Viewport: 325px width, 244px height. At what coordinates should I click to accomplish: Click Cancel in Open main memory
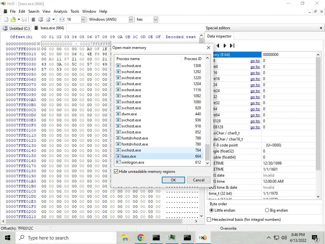pos(199,180)
